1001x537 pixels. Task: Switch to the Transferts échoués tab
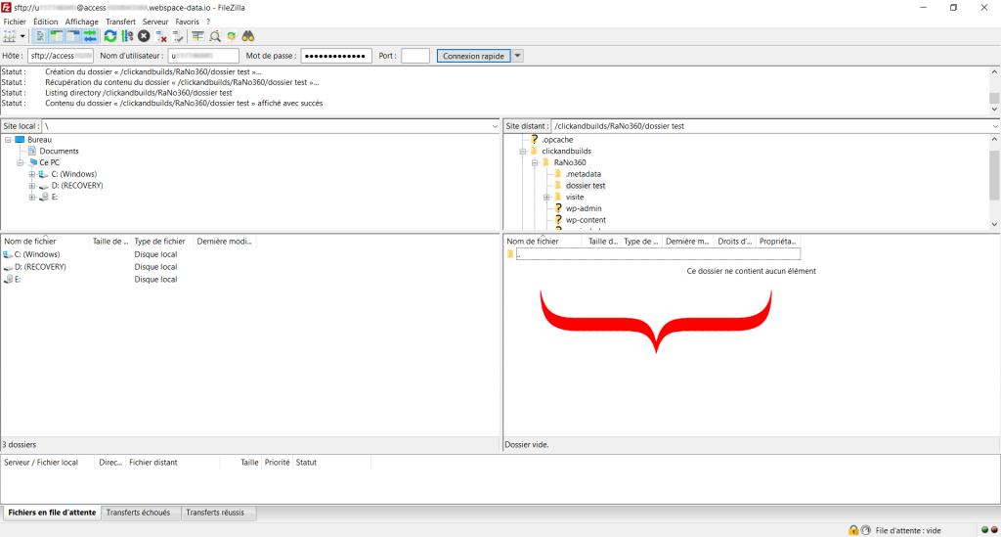pos(138,513)
